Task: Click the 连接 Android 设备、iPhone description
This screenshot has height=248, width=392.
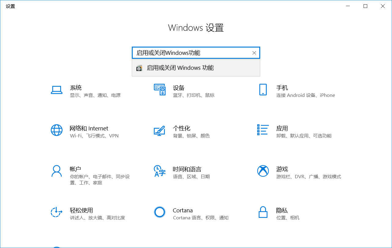Action: click(x=306, y=95)
